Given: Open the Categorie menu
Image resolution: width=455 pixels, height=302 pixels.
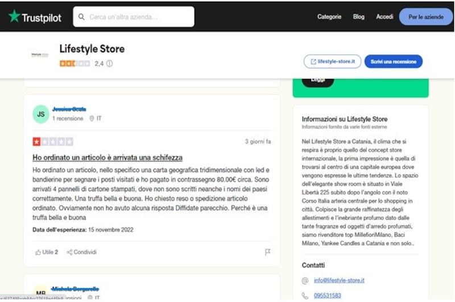Looking at the screenshot, I should [329, 17].
